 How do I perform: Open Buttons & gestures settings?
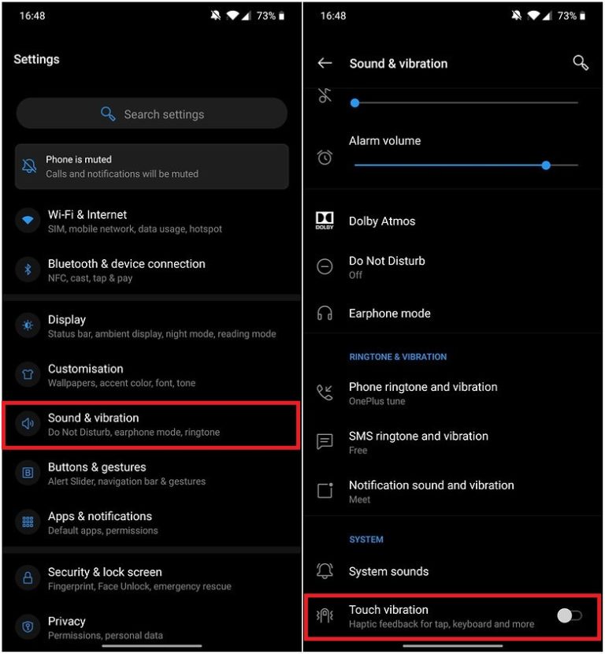(151, 474)
